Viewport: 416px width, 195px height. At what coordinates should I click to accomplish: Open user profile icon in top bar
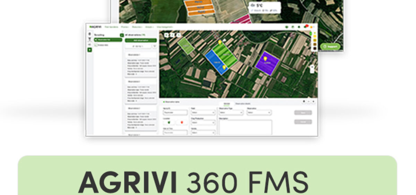pyautogui.click(x=312, y=27)
